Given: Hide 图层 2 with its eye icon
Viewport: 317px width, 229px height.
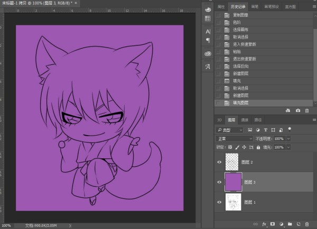Looking at the screenshot, I should click(219, 162).
